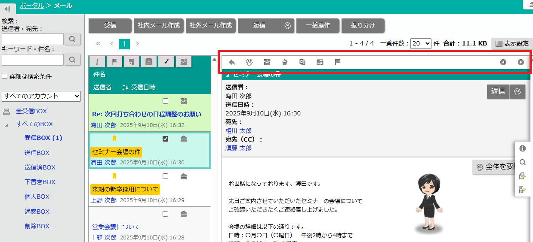Screen dimensions: 533x242
Task: Click the 表示設定 button
Action: click(x=511, y=43)
